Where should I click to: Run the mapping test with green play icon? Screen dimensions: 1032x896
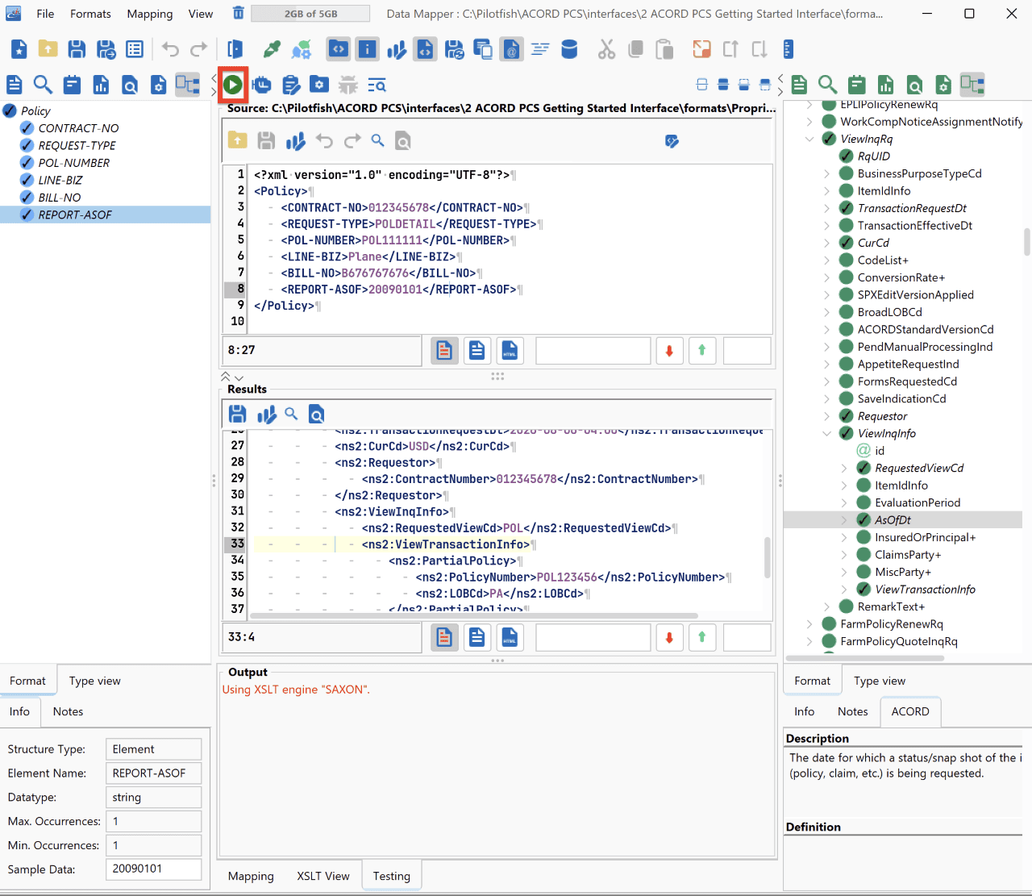point(233,85)
